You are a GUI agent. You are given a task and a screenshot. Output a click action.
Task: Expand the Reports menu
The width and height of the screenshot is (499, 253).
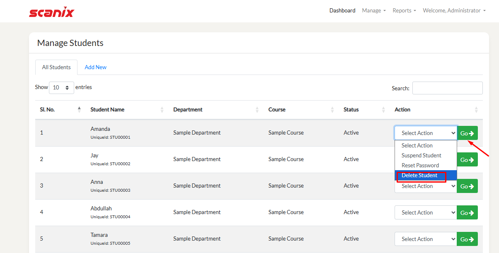click(x=404, y=11)
